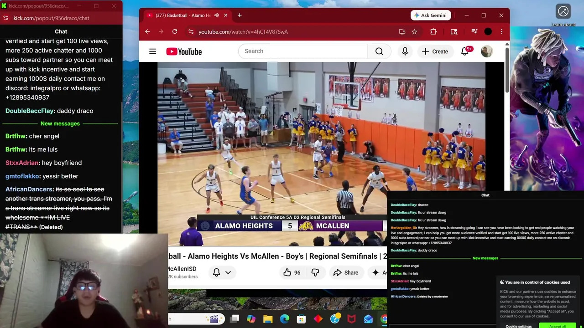
Task: Reload the YouTube page
Action: (174, 31)
